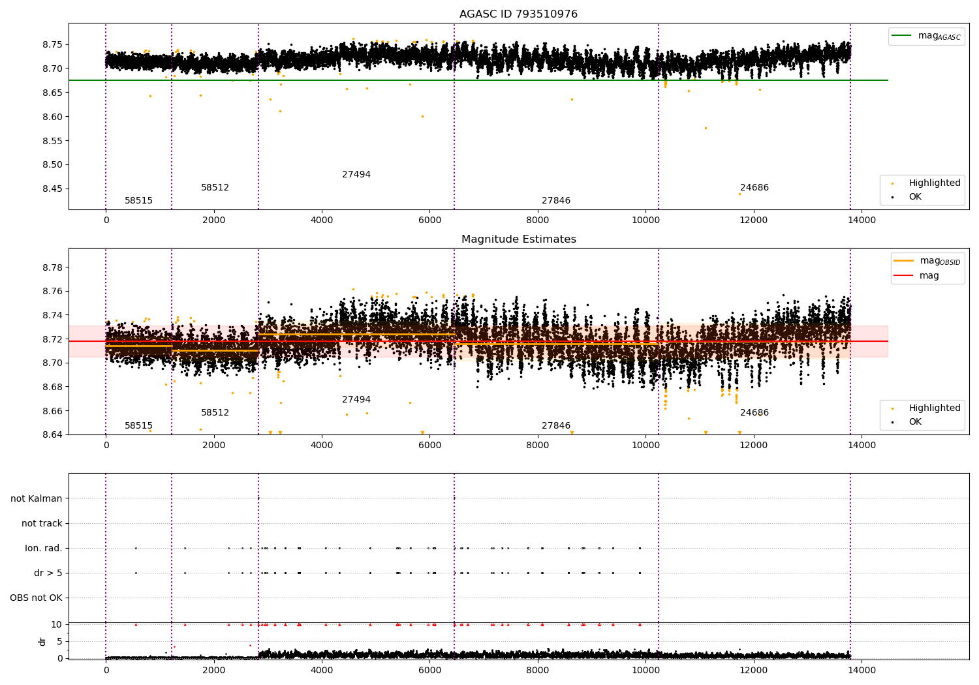This screenshot has height=685, width=979.
Task: Click the OBSID label 24686 in the middle plot
Action: [754, 413]
